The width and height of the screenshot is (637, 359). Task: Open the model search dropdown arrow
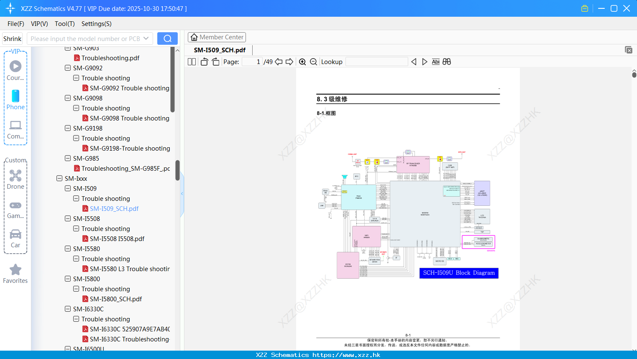tap(146, 38)
